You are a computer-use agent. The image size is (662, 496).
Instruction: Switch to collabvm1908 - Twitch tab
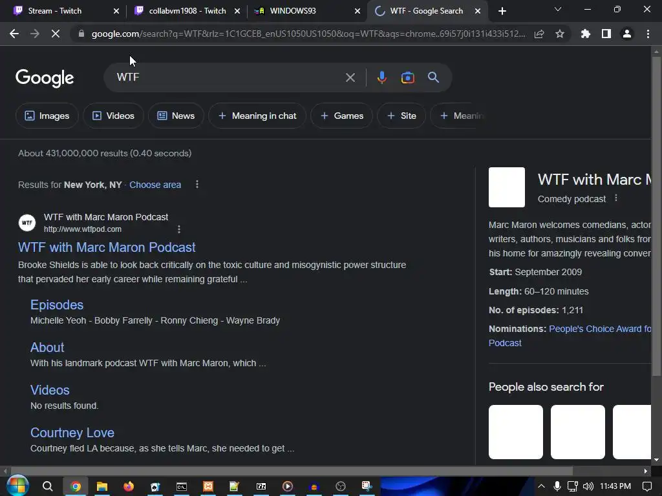tap(187, 11)
